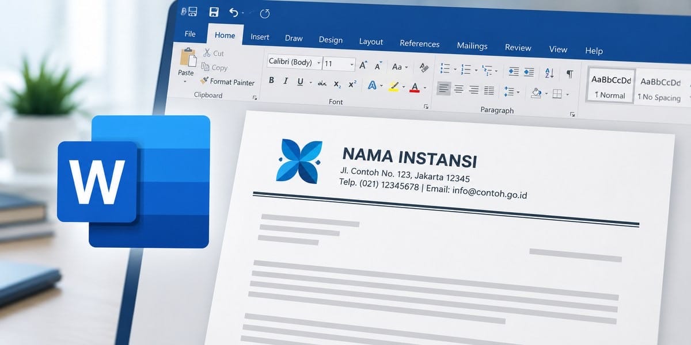This screenshot has width=691, height=345.
Task: Open the font size 11 dropdown
Action: pyautogui.click(x=352, y=64)
